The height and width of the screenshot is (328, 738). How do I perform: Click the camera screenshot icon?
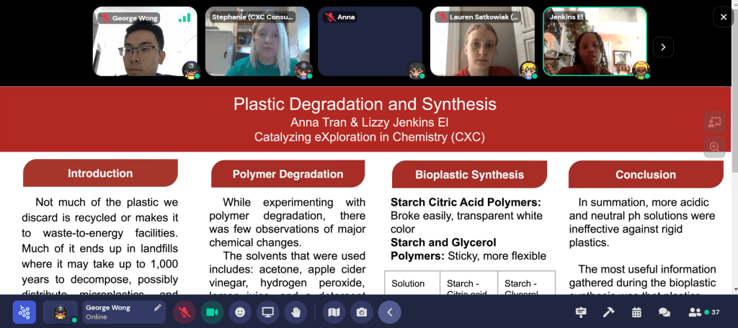point(361,312)
